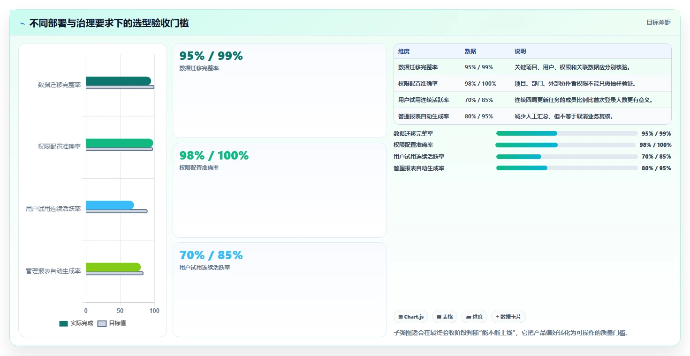Click 数据迁移完整率 label in the progress list
The image size is (690, 356).
coord(413,134)
